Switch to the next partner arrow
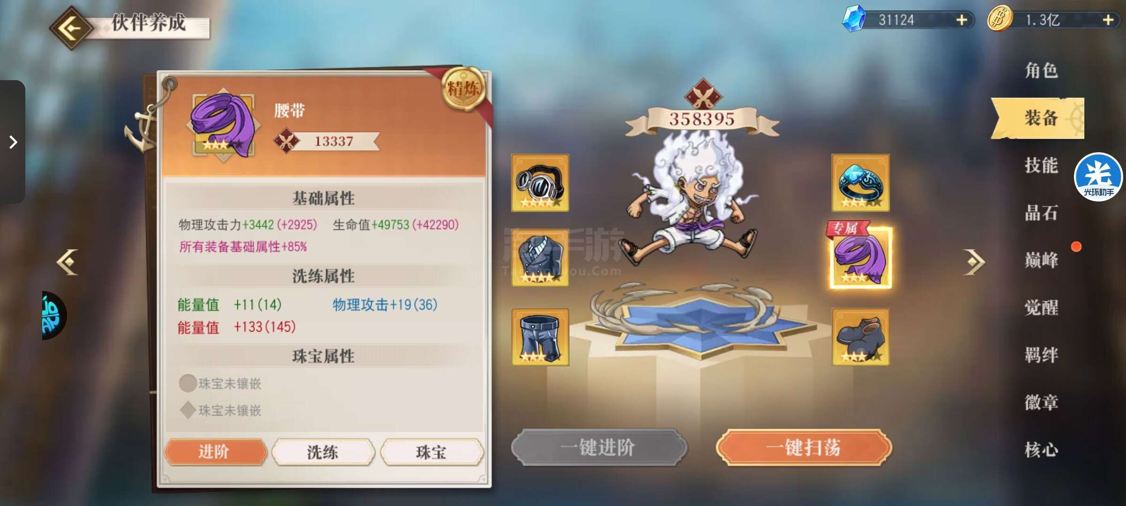The height and width of the screenshot is (506, 1126). [x=974, y=262]
